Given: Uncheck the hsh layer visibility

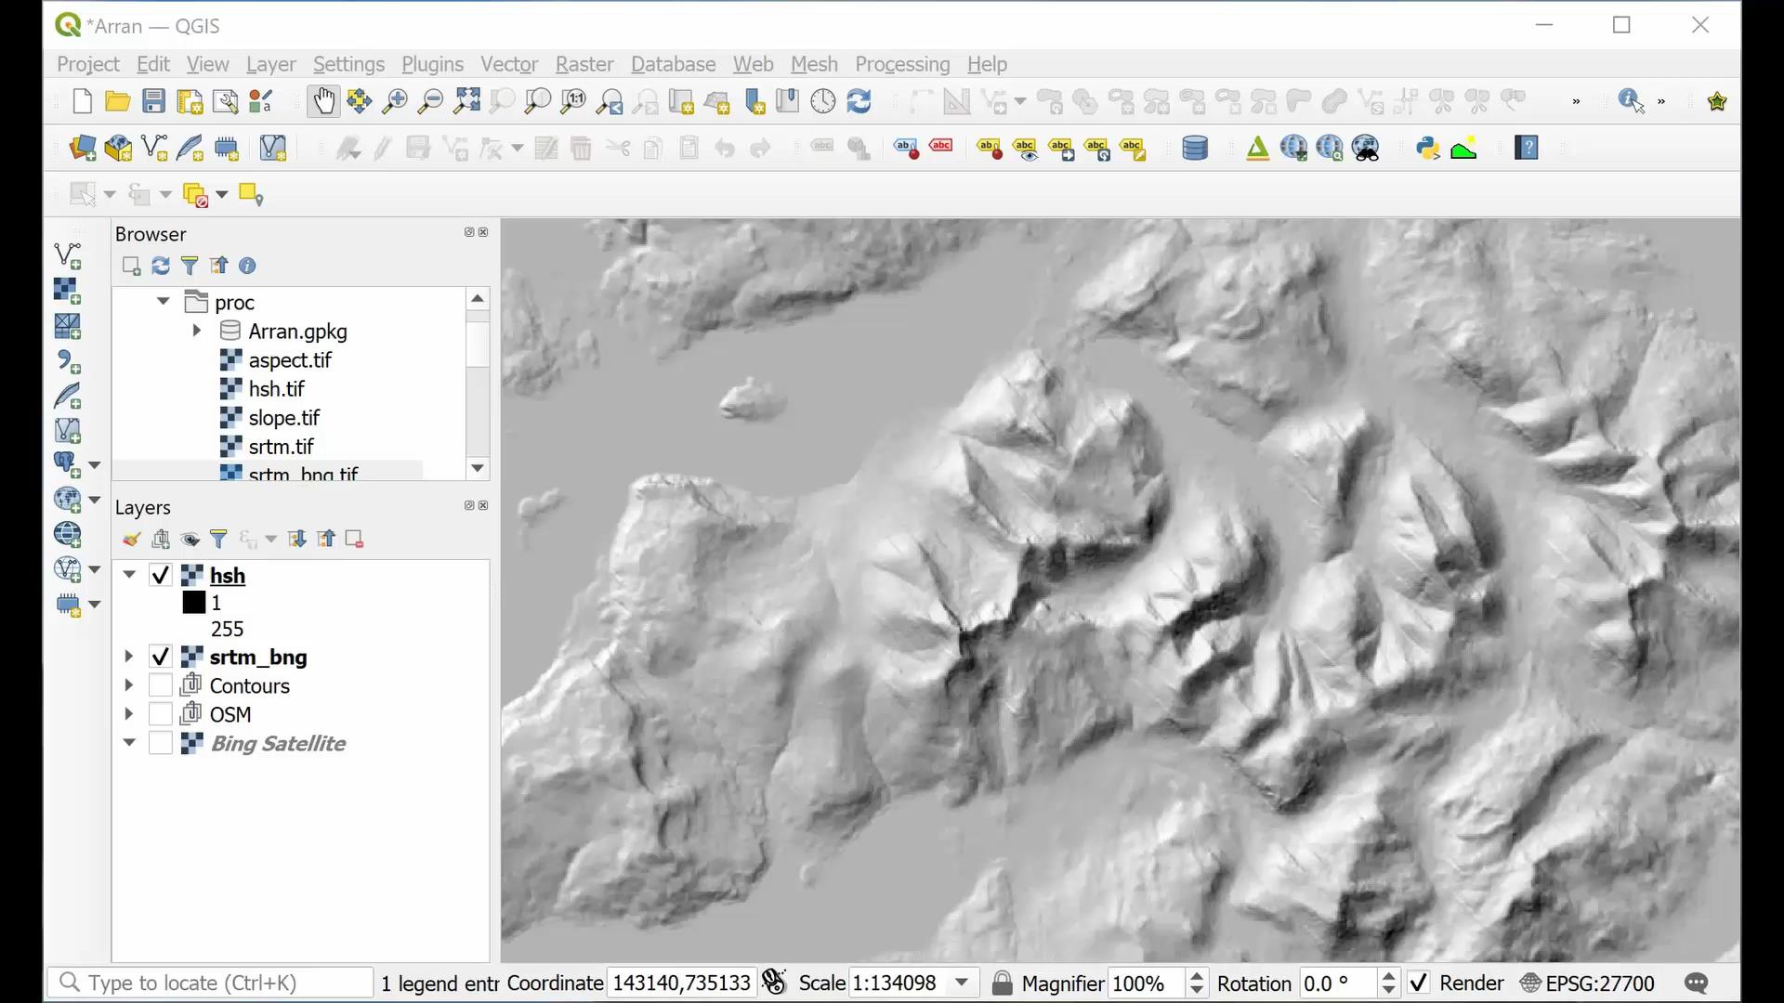Looking at the screenshot, I should click(x=159, y=575).
